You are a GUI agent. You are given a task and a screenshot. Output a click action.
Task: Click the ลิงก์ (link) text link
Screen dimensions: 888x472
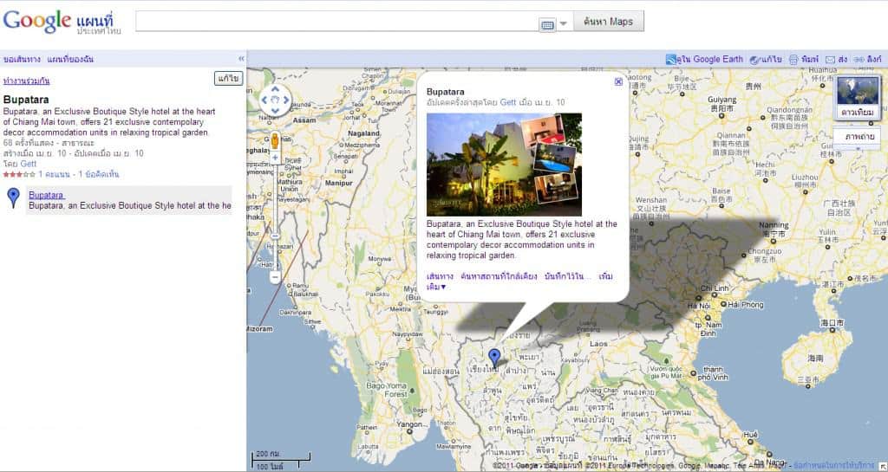click(874, 59)
